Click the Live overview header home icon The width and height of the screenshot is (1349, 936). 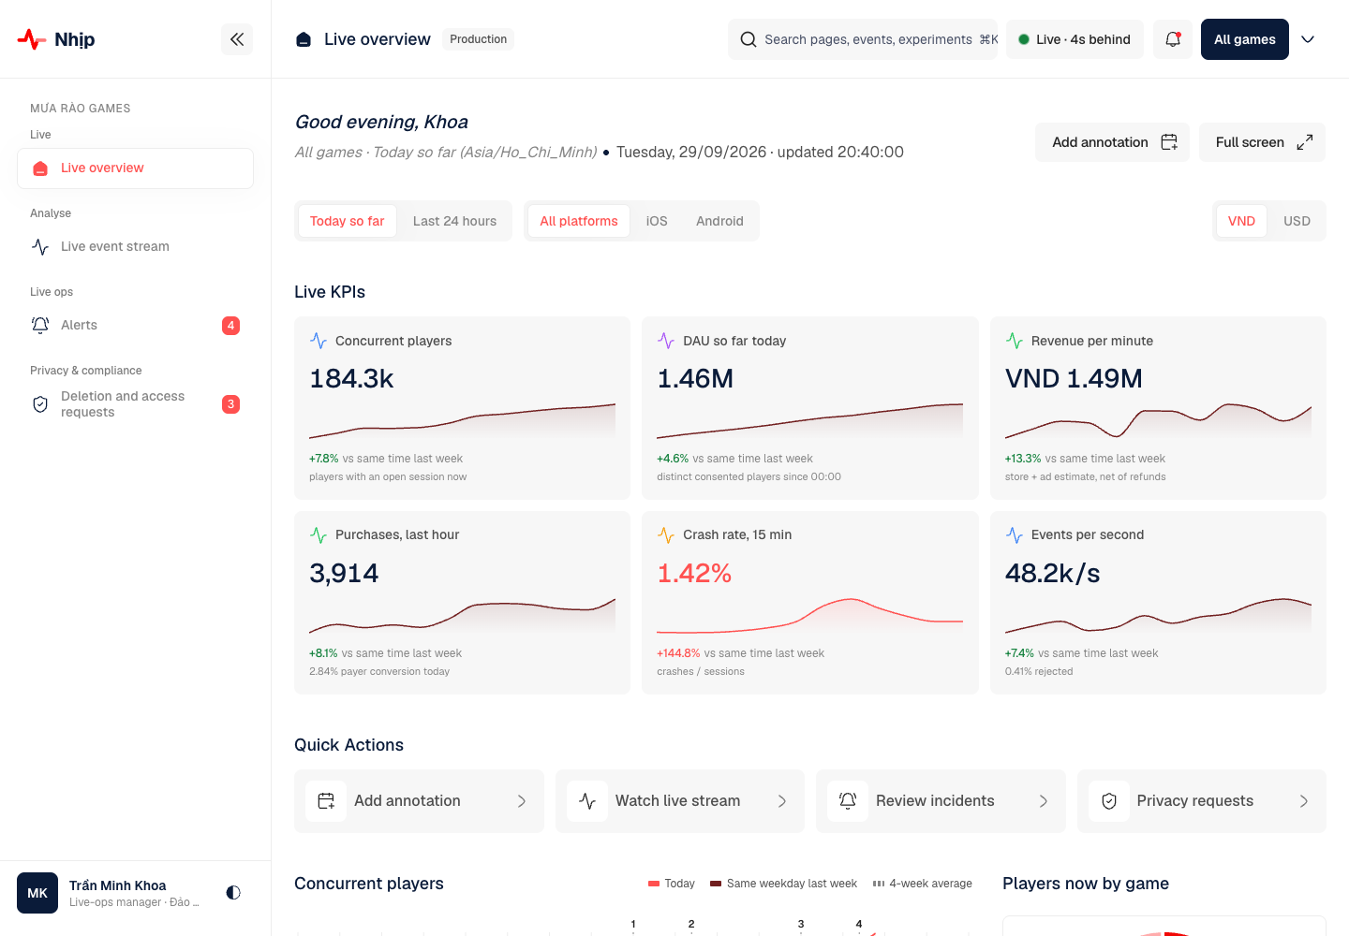coord(304,39)
